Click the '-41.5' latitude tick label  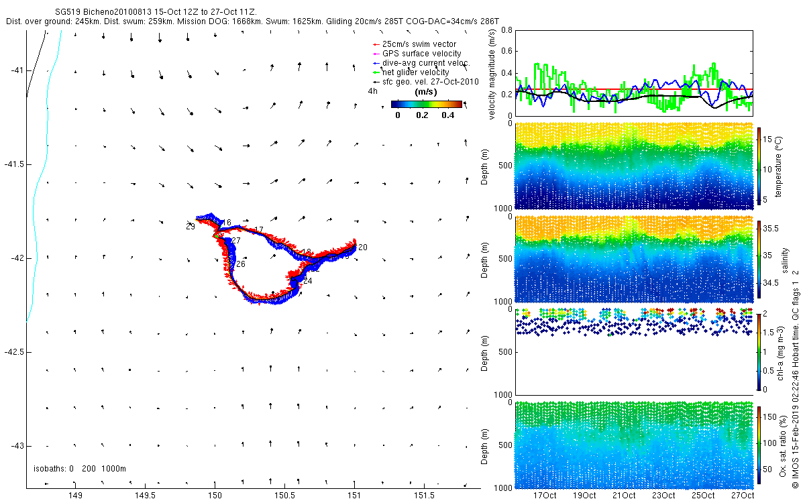[x=13, y=164]
